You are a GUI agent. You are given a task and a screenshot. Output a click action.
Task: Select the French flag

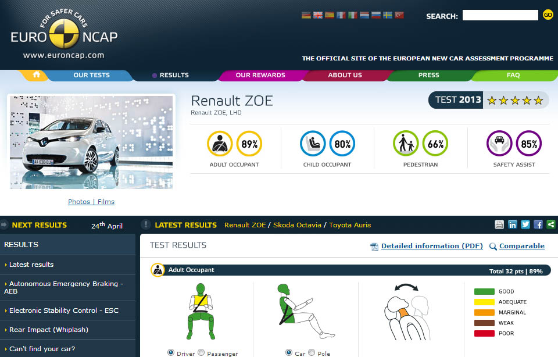tap(341, 15)
